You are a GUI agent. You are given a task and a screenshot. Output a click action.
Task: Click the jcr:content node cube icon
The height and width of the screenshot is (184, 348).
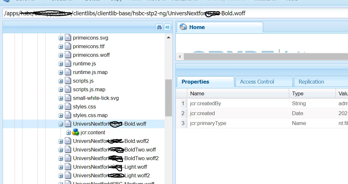pos(76,132)
